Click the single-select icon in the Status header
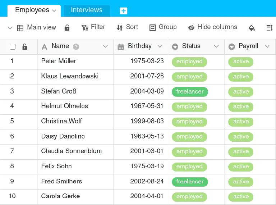The width and height of the screenshot is (276, 205). (175, 46)
